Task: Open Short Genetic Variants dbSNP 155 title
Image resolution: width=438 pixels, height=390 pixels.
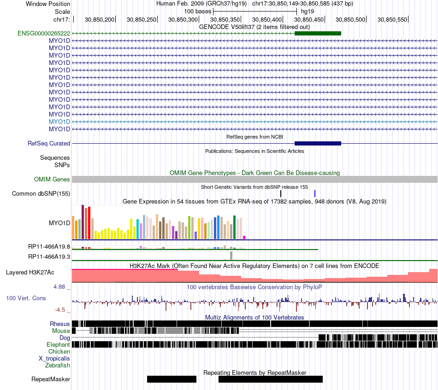Action: coord(255,187)
